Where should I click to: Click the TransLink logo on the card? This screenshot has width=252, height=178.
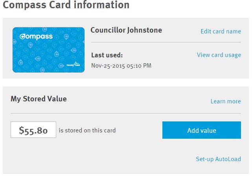(73, 64)
